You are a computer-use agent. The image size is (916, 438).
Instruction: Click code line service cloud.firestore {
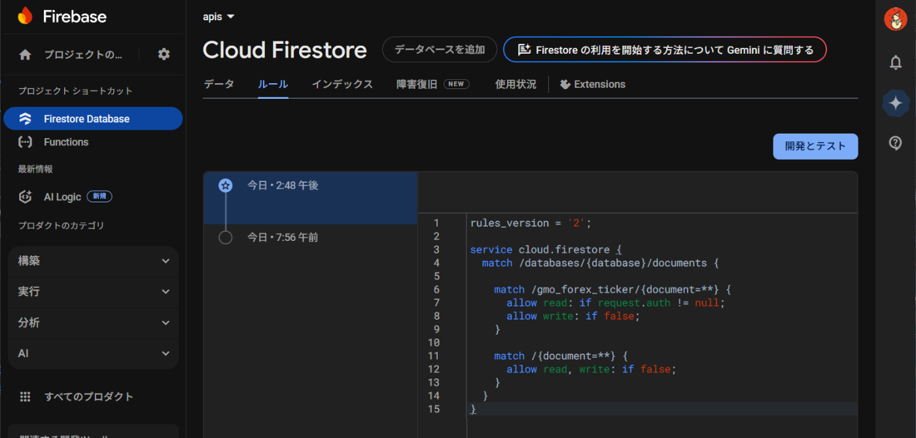click(x=546, y=249)
